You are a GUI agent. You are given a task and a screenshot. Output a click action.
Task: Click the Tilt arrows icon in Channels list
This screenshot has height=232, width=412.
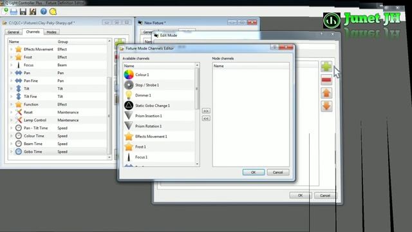(x=19, y=89)
